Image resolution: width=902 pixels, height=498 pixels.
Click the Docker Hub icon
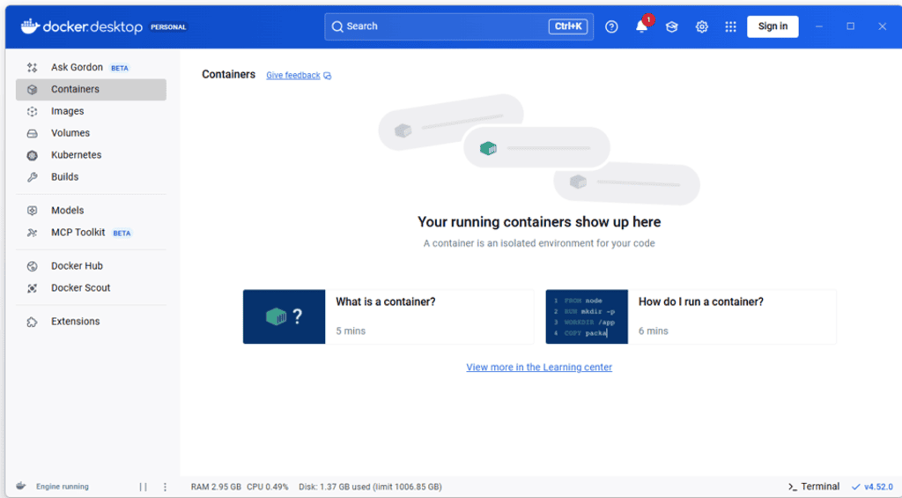click(x=33, y=266)
